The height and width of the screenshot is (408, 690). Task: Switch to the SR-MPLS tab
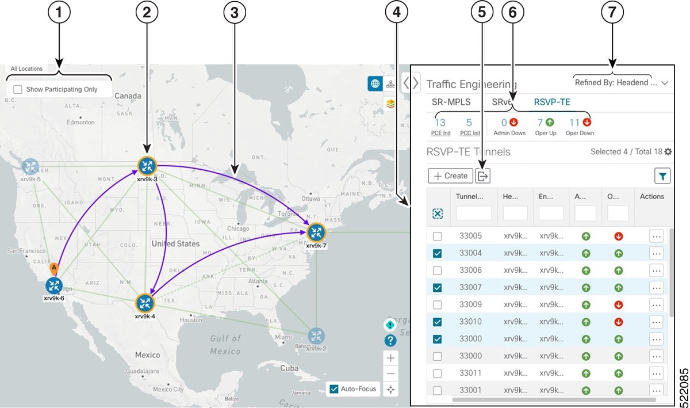tap(452, 102)
